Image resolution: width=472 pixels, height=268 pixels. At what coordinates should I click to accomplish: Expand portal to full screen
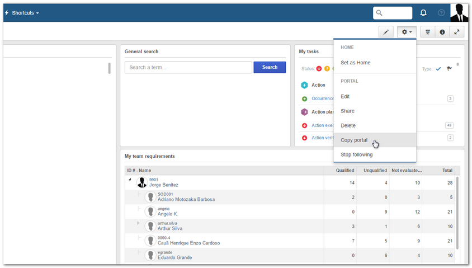click(457, 32)
